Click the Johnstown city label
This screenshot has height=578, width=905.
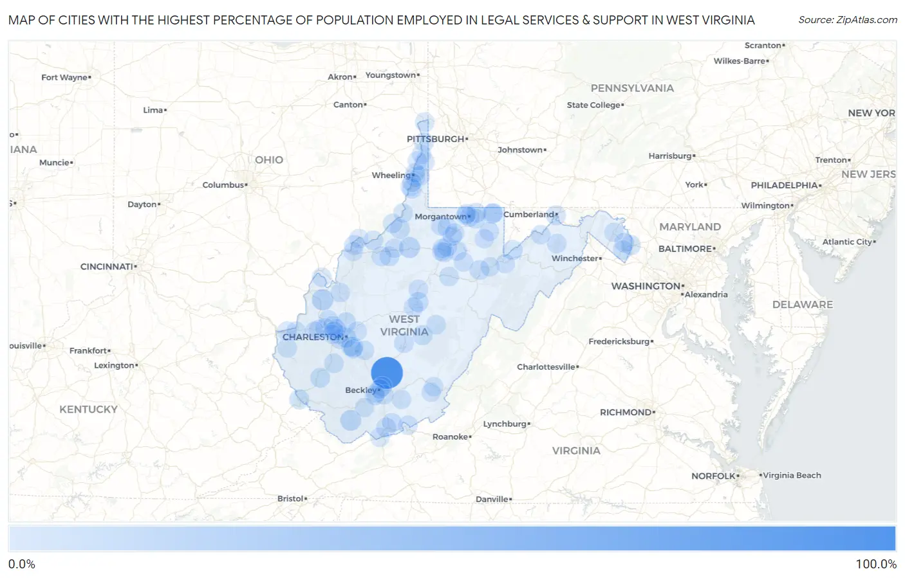pyautogui.click(x=520, y=150)
